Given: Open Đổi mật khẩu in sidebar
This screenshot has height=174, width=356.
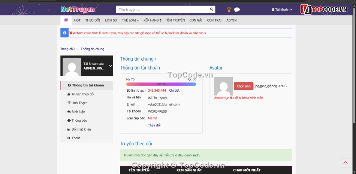Looking at the screenshot, I should click(87, 129).
